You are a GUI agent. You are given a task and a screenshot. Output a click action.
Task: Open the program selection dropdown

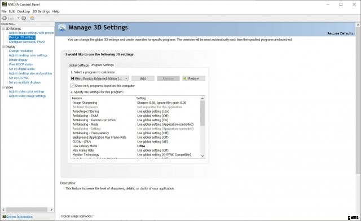[100, 78]
